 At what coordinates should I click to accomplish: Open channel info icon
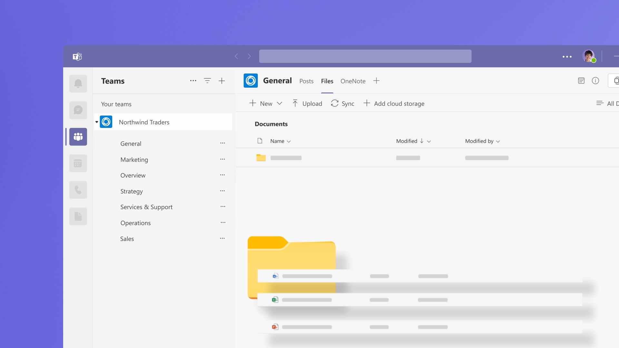[x=595, y=81]
